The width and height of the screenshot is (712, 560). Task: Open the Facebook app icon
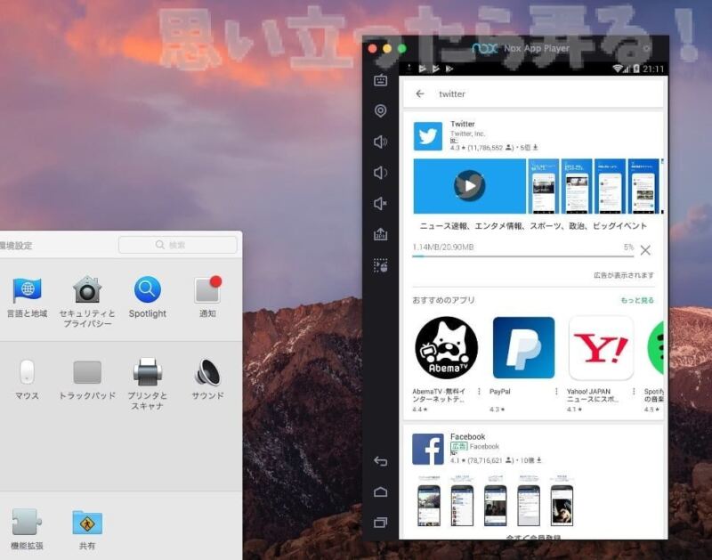coord(428,450)
